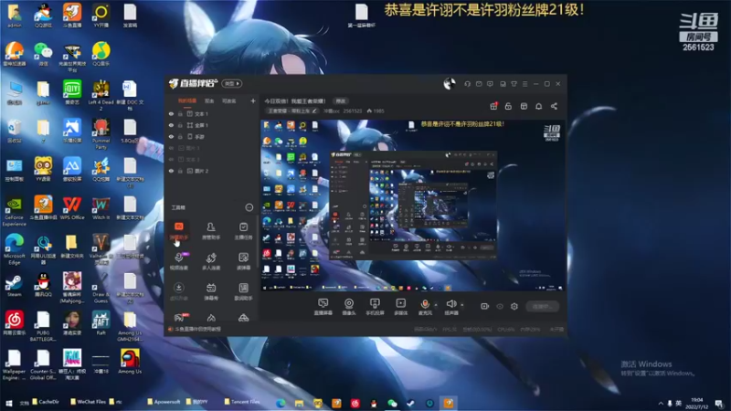Click the share icon above preview
Screen dimensions: 731x411
tap(554, 106)
